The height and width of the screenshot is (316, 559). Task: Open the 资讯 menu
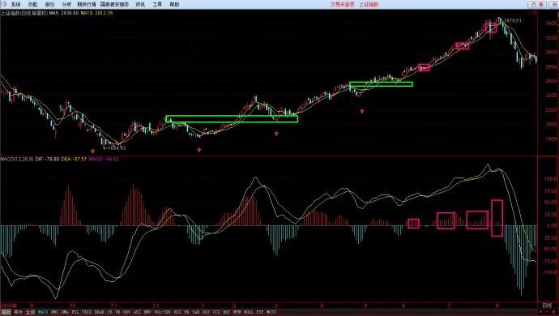click(x=140, y=5)
